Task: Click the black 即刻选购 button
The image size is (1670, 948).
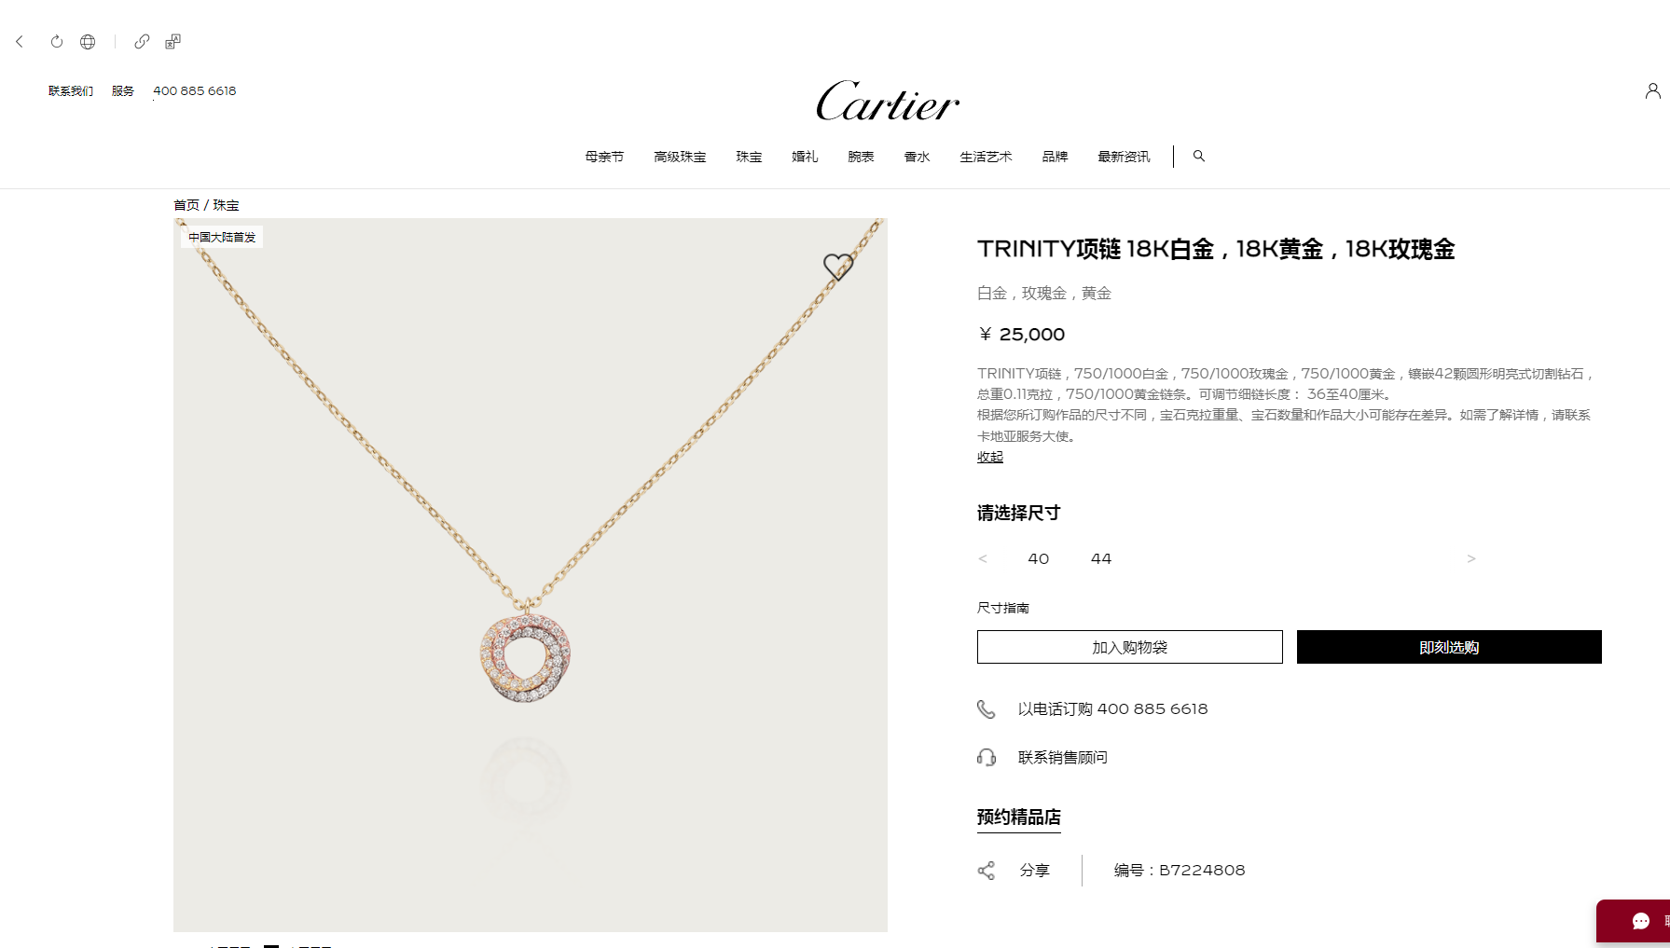Action: (x=1449, y=647)
